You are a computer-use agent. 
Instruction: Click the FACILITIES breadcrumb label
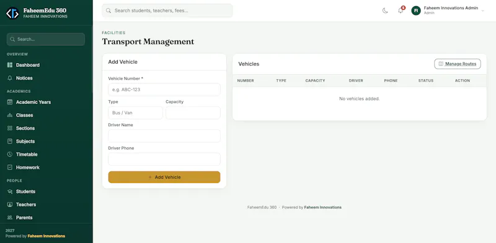113,33
